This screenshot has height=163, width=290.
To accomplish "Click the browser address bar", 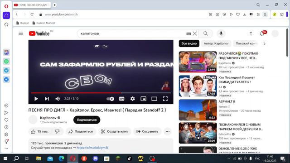I will tap(122, 14).
